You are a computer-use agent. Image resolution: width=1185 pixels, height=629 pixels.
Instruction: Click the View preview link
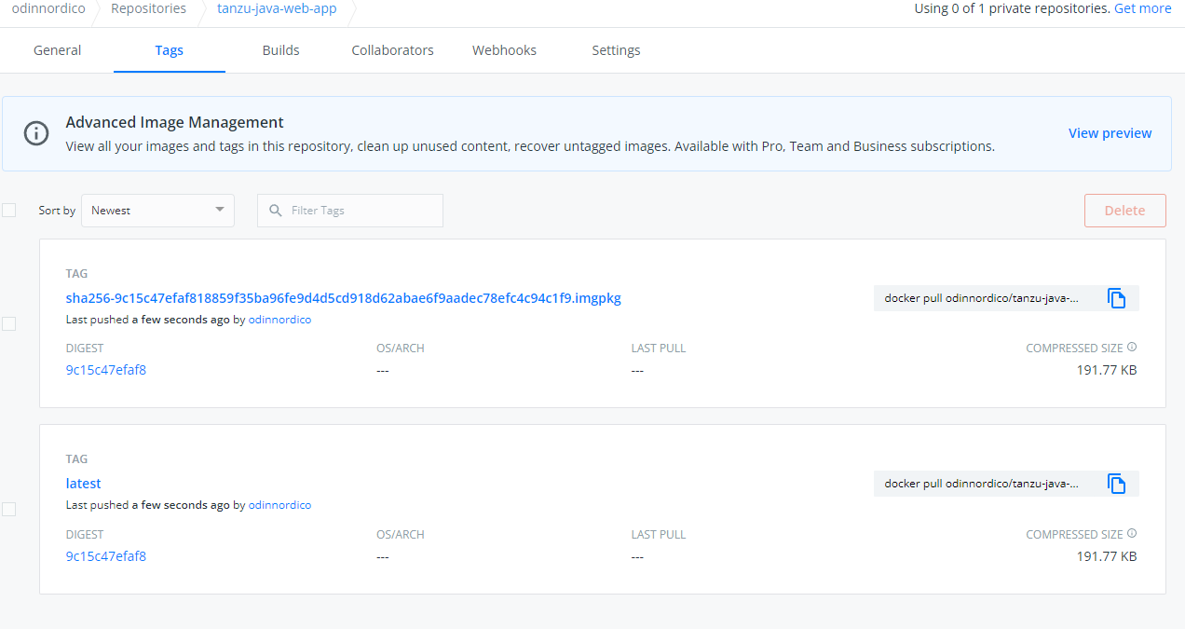[x=1110, y=133]
